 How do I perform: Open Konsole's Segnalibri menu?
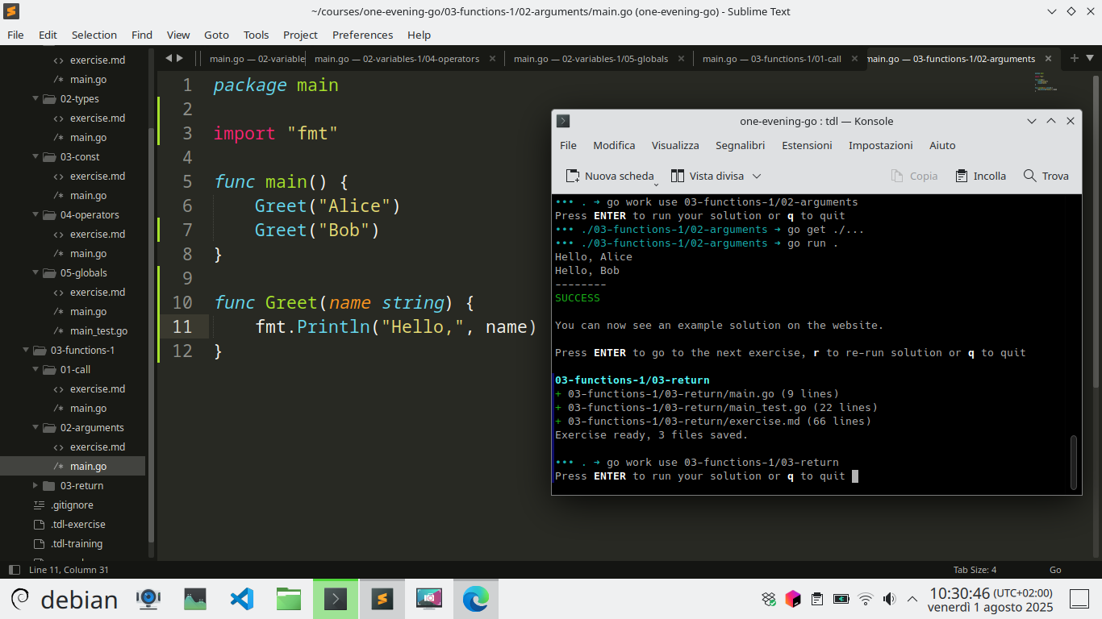(x=740, y=145)
